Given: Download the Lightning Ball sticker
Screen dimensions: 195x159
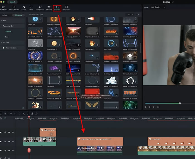Looking at the screenshot, I should pyautogui.click(x=97, y=58).
